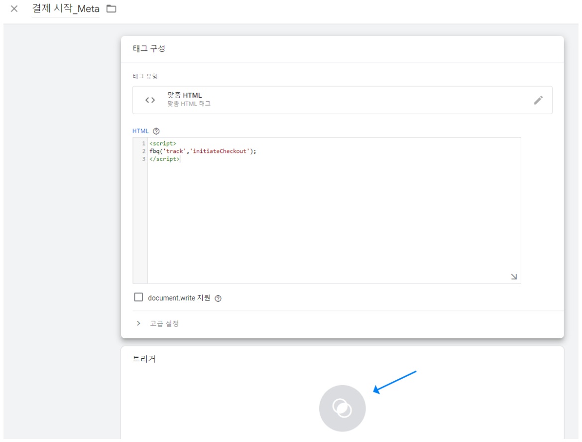Select the 맞춤 HTML code brackets icon
Image resolution: width=582 pixels, height=442 pixels.
tap(150, 100)
